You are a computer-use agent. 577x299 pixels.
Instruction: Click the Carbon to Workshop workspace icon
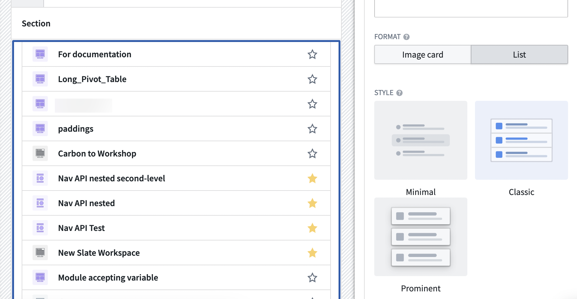pos(40,154)
